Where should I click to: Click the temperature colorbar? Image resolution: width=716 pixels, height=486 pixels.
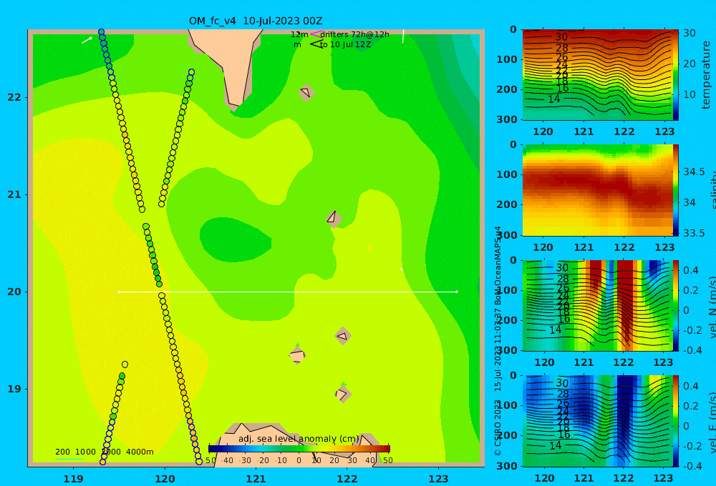tap(676, 75)
